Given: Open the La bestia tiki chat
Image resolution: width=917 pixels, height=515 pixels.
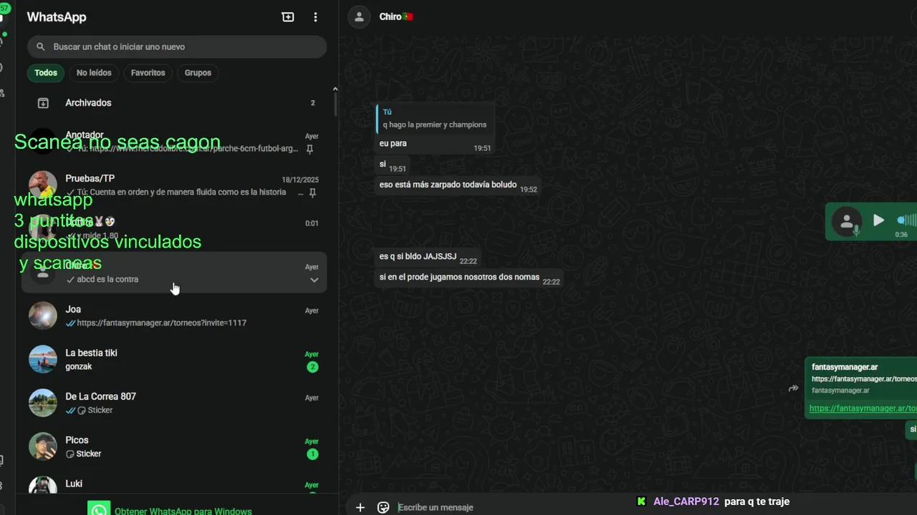Looking at the screenshot, I should point(174,359).
